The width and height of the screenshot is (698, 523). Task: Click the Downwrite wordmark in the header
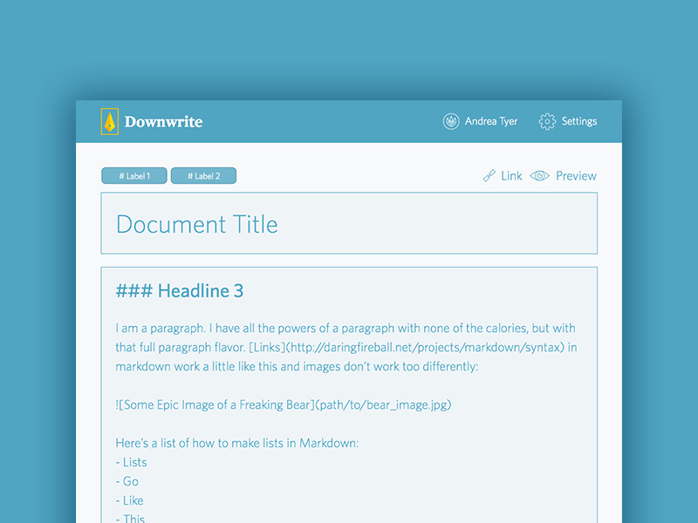point(165,122)
